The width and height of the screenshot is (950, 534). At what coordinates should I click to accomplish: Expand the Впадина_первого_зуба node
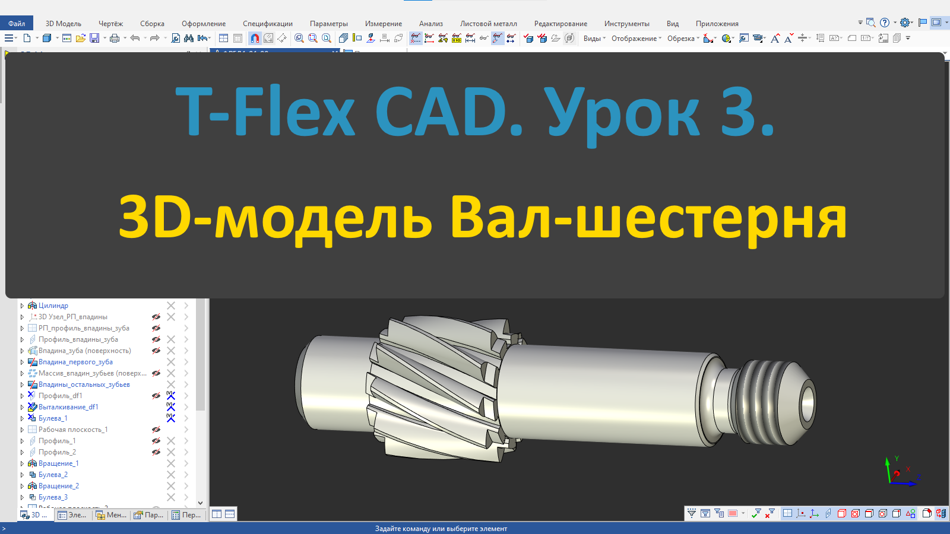23,362
